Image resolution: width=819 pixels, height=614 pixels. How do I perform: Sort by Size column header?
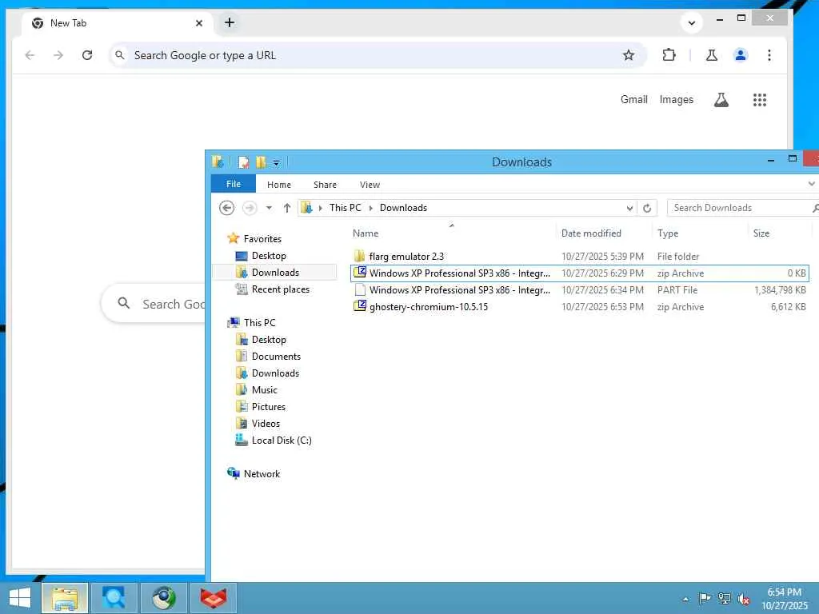pyautogui.click(x=781, y=233)
